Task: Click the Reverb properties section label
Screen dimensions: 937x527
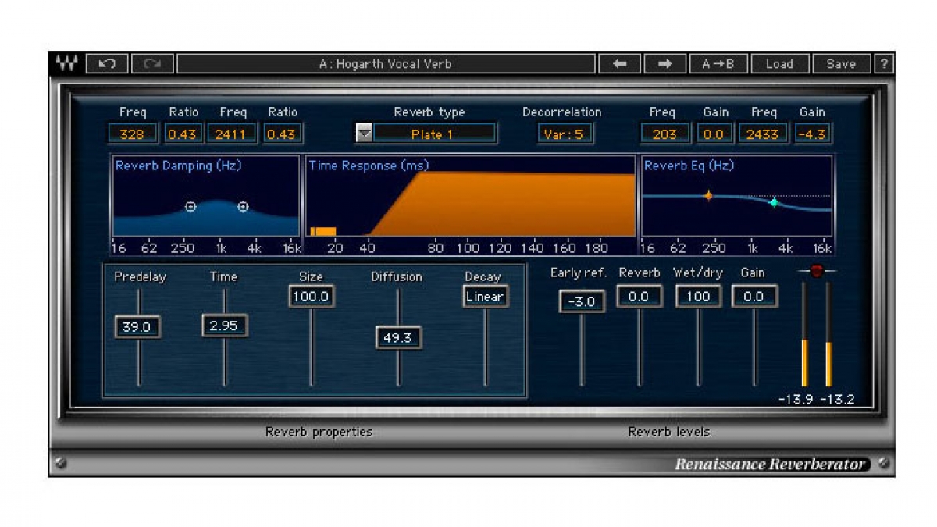Action: (319, 432)
